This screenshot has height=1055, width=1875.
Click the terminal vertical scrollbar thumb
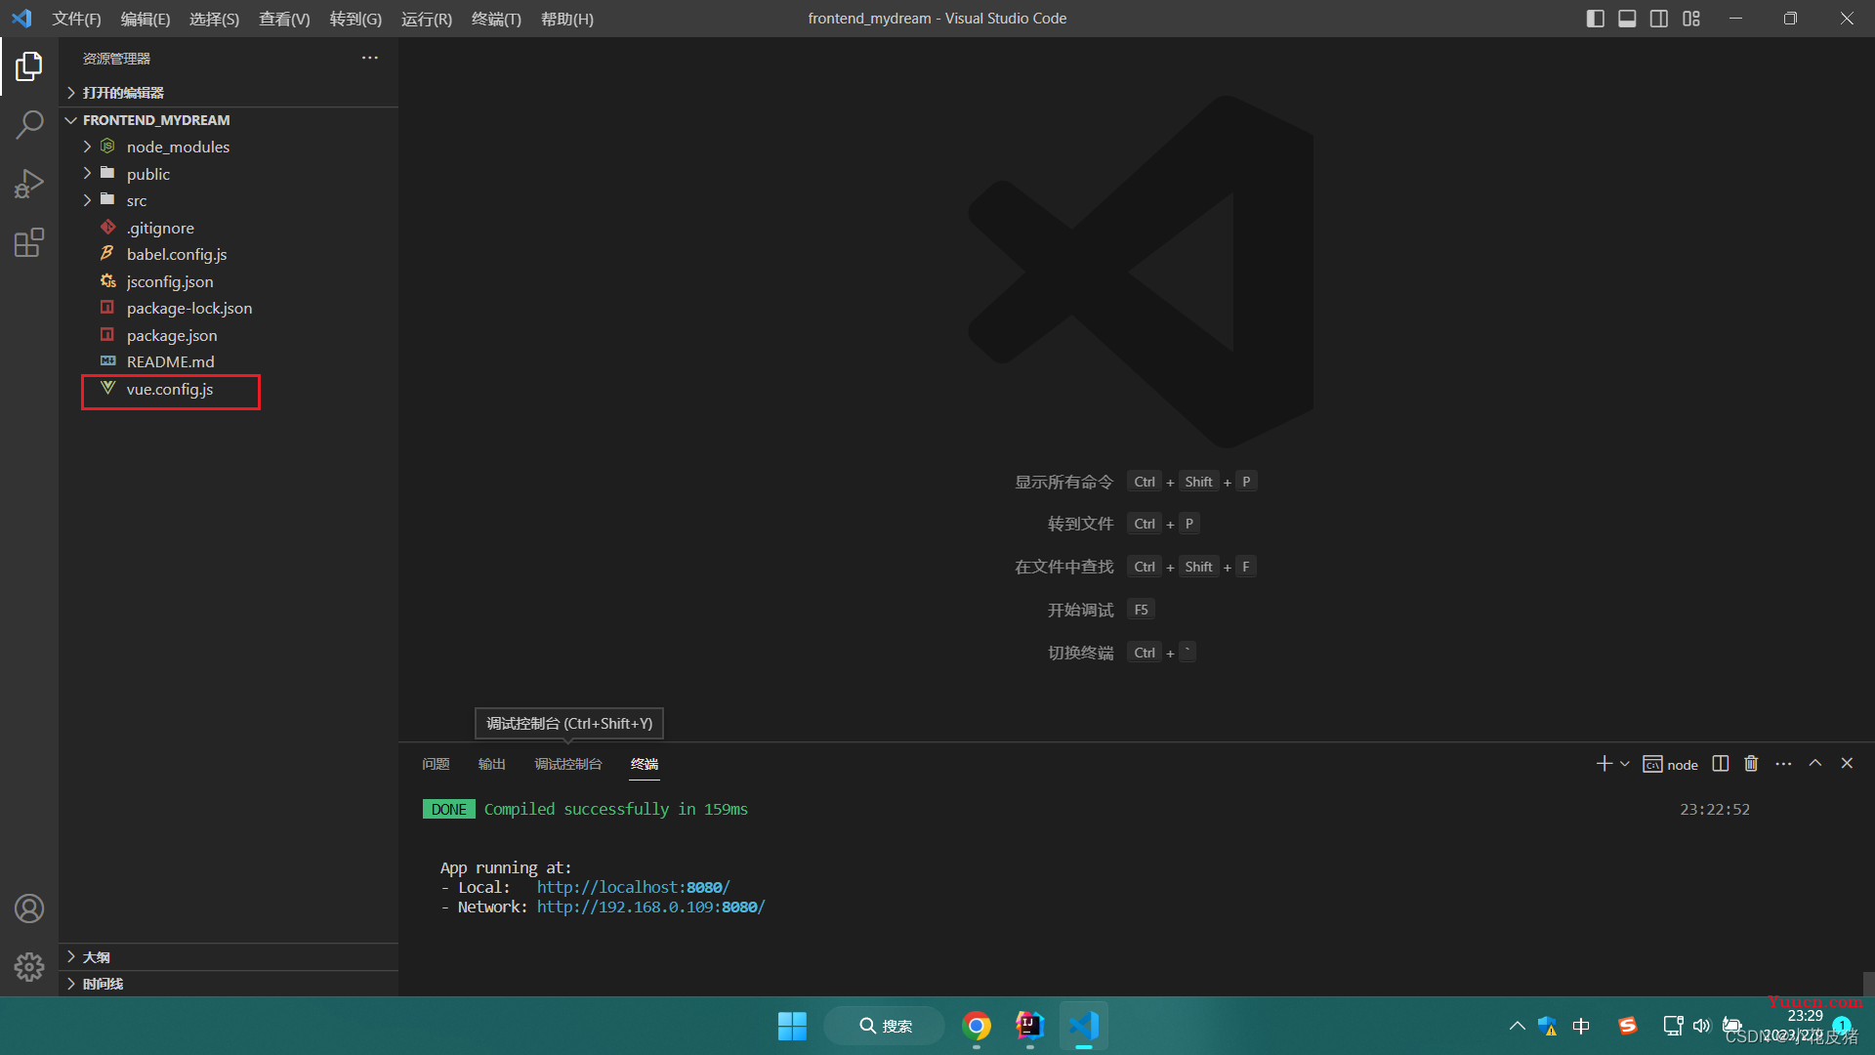1868,983
